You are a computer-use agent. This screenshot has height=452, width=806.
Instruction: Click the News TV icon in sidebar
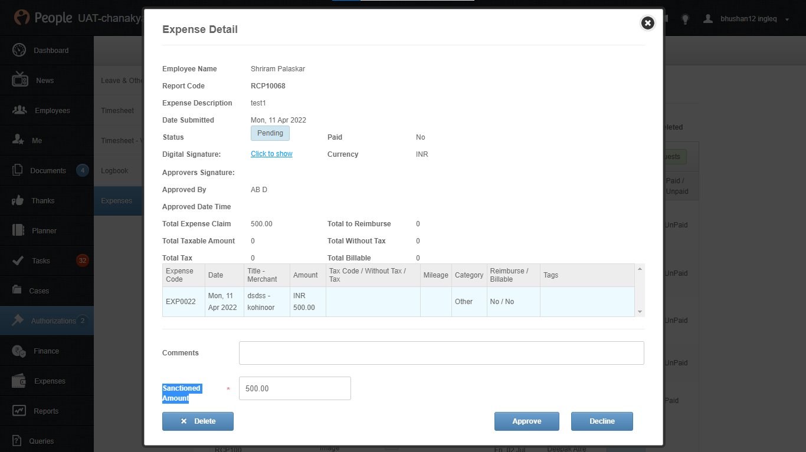pyautogui.click(x=20, y=80)
